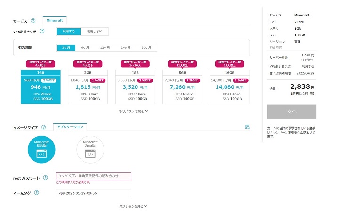Select the 8GB plan card
The width and height of the screenshot is (339, 212).
(x=182, y=87)
